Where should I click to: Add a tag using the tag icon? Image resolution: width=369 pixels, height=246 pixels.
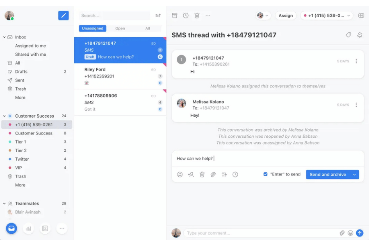[x=348, y=35]
